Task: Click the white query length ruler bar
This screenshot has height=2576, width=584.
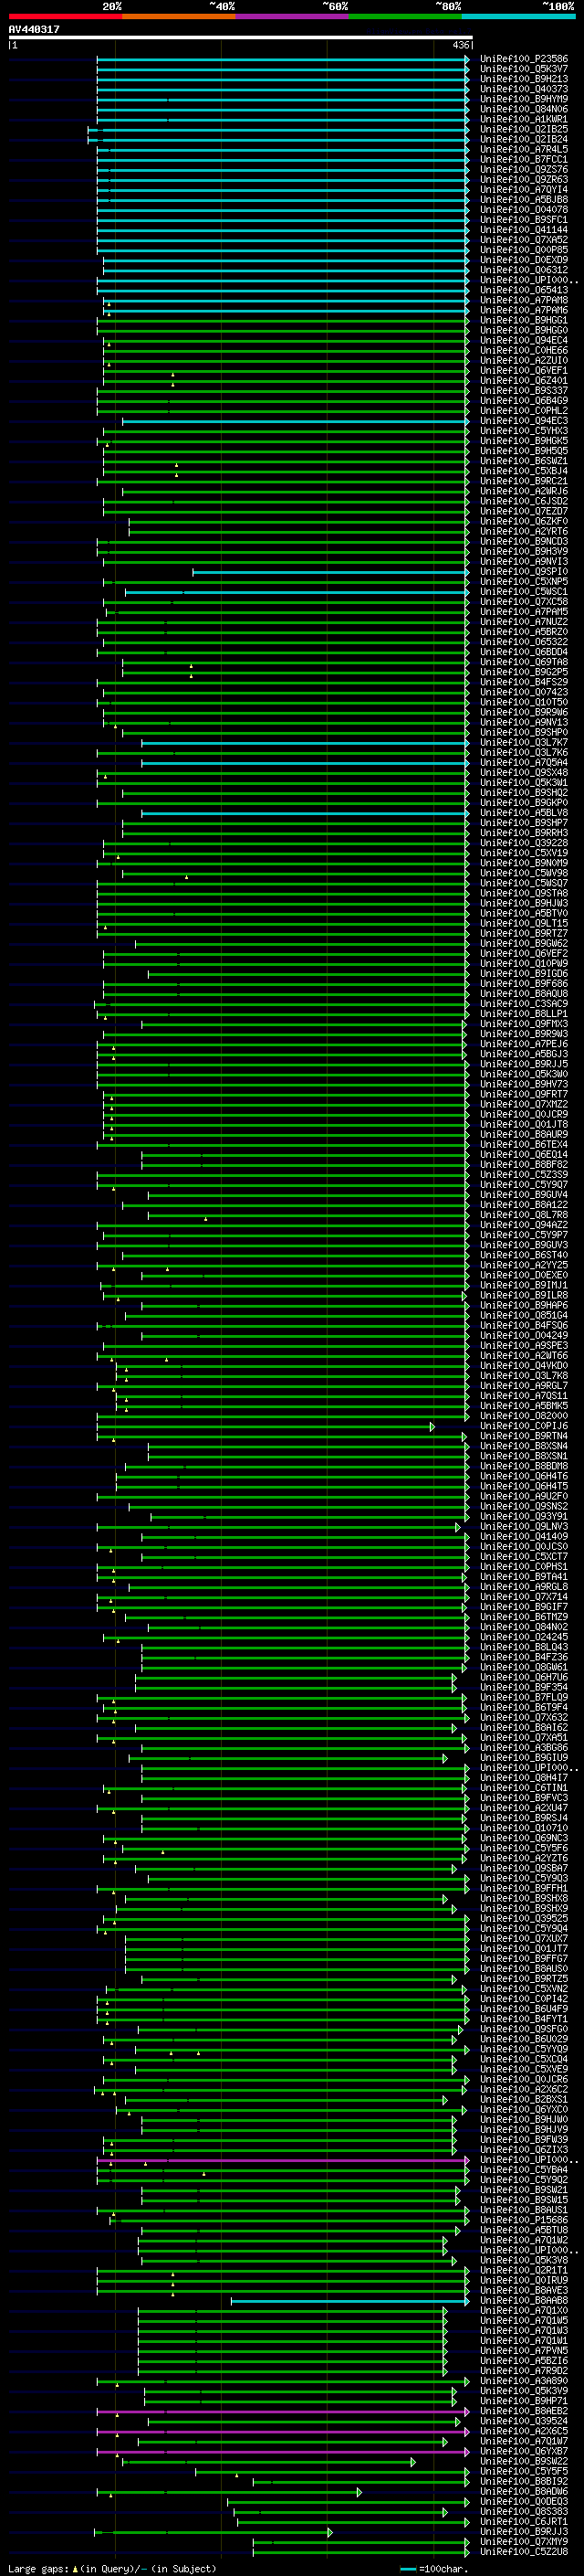Action: click(x=241, y=37)
